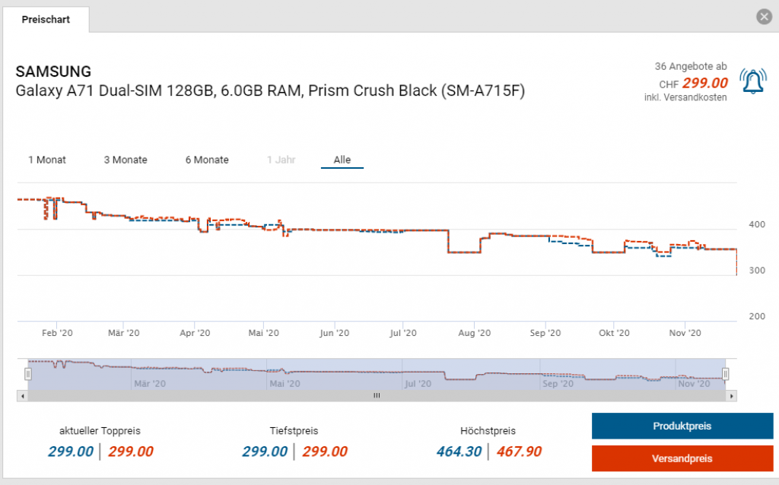Close the Preischart dialog
Image resolution: width=779 pixels, height=485 pixels.
pyautogui.click(x=764, y=17)
